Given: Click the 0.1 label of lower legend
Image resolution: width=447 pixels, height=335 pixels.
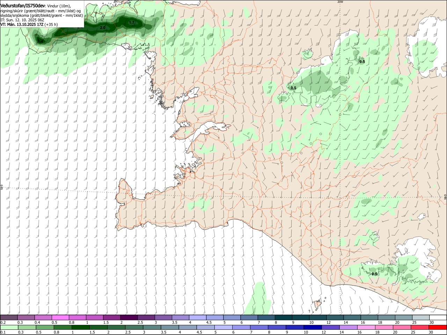Looking at the screenshot, I should 3,332.
